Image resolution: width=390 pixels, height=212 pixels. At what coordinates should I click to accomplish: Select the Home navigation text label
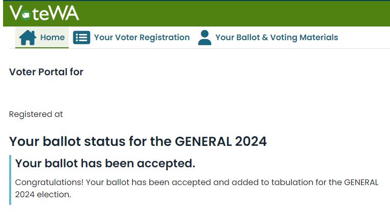tap(52, 38)
